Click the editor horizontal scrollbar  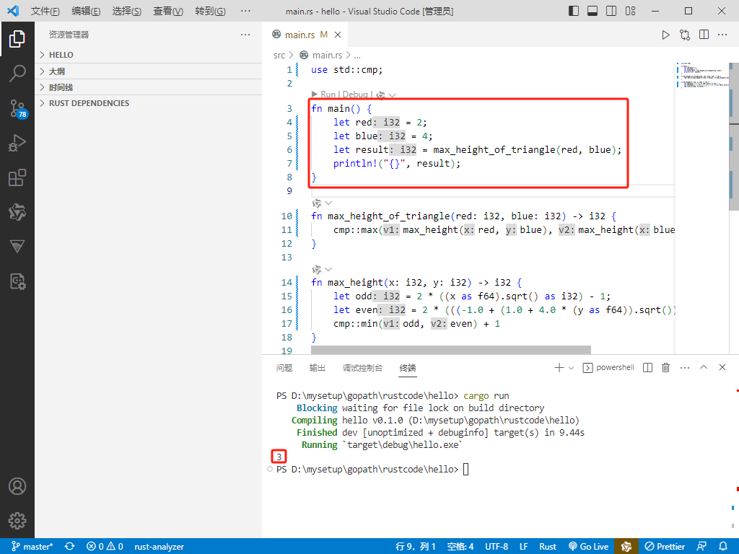450,350
